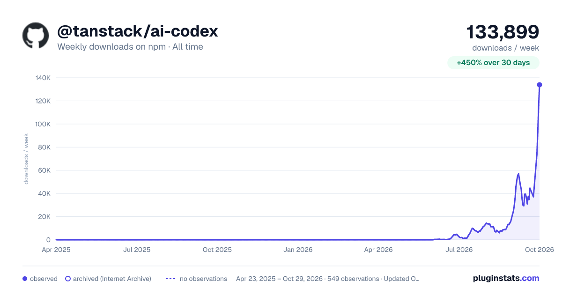Open the pluginstats.com link
This screenshot has width=562, height=295.
click(x=506, y=278)
